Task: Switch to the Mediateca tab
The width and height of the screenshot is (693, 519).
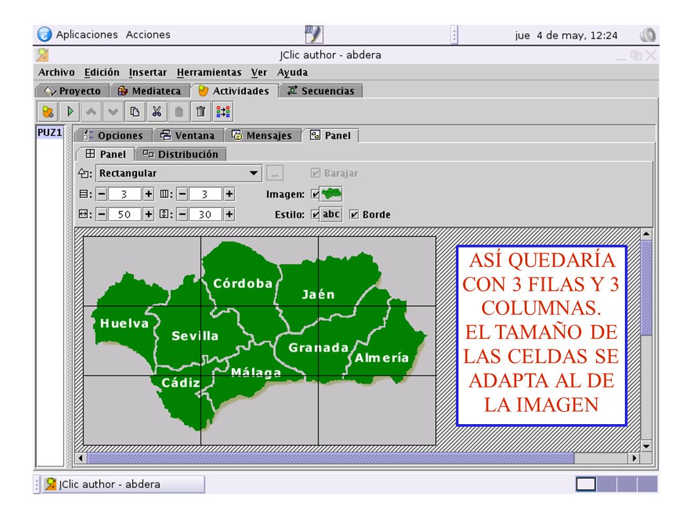Action: 149,91
